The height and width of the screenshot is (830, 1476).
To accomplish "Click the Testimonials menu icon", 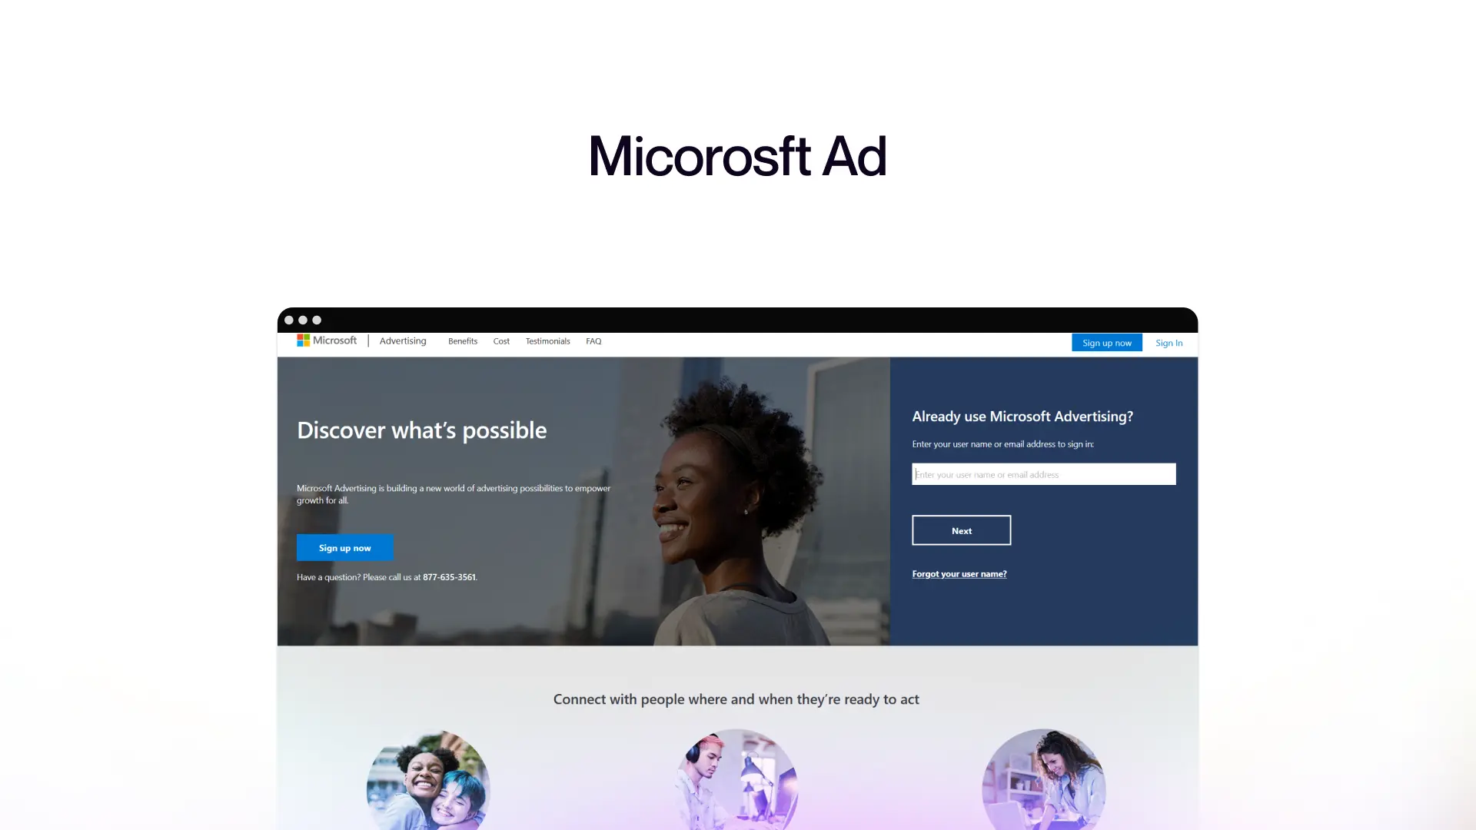I will click(x=547, y=341).
